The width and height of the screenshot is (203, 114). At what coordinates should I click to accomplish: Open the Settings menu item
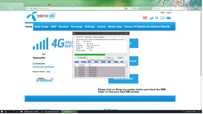[x=90, y=27]
